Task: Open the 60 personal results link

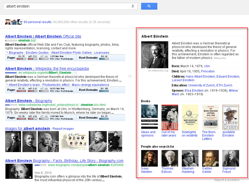Action: tap(38, 22)
